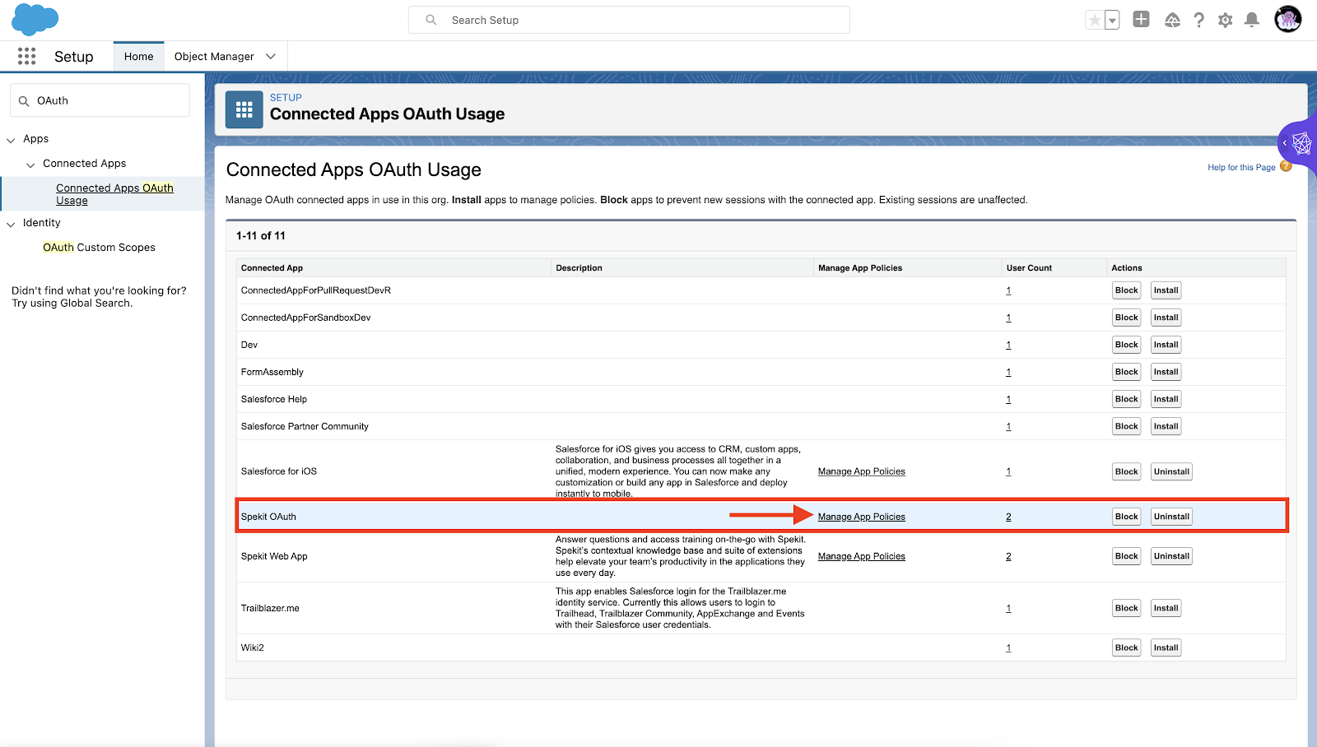This screenshot has width=1317, height=747.
Task: Click the Help for this Page question icon
Action: coord(1286,167)
